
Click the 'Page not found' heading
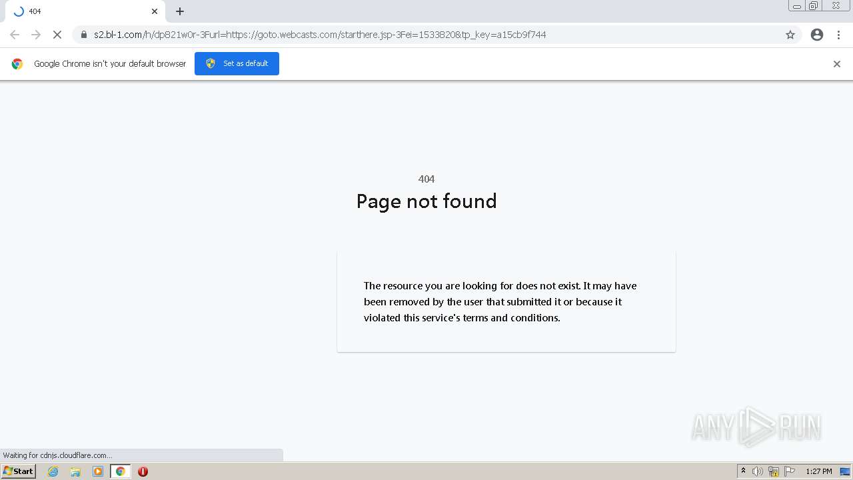click(426, 201)
